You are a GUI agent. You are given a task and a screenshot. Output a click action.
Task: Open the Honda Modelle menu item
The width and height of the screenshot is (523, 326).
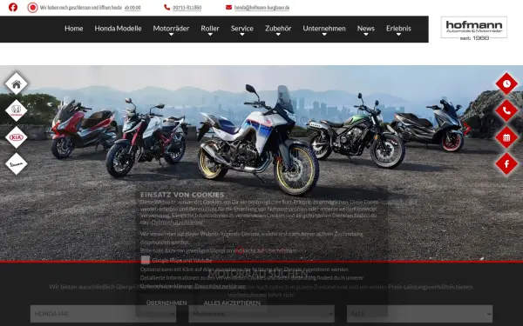coord(118,29)
